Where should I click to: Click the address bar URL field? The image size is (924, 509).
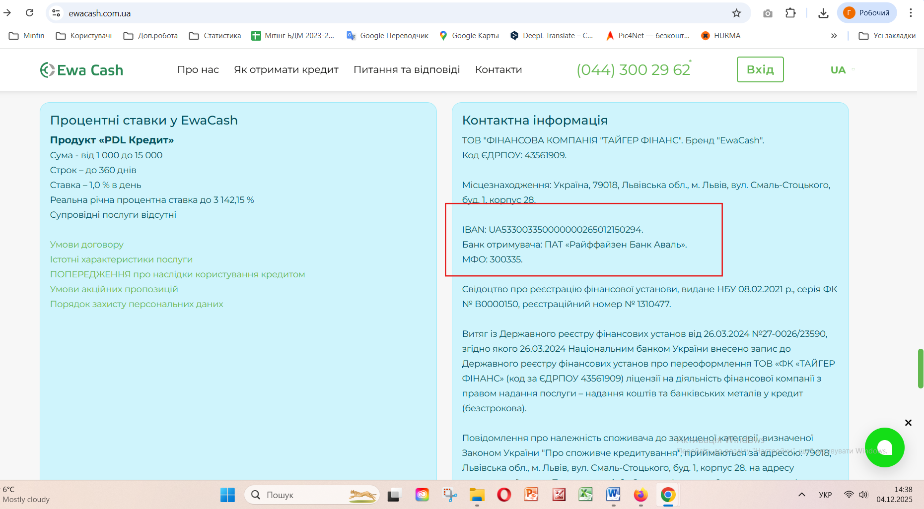(397, 13)
